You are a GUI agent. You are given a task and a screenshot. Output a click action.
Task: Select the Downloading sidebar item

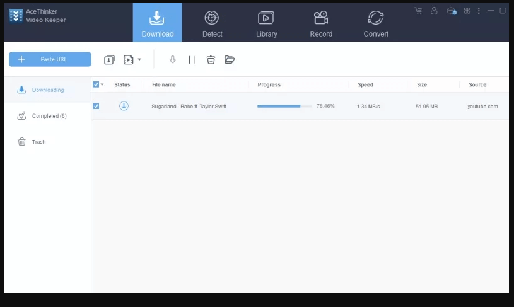pos(48,90)
